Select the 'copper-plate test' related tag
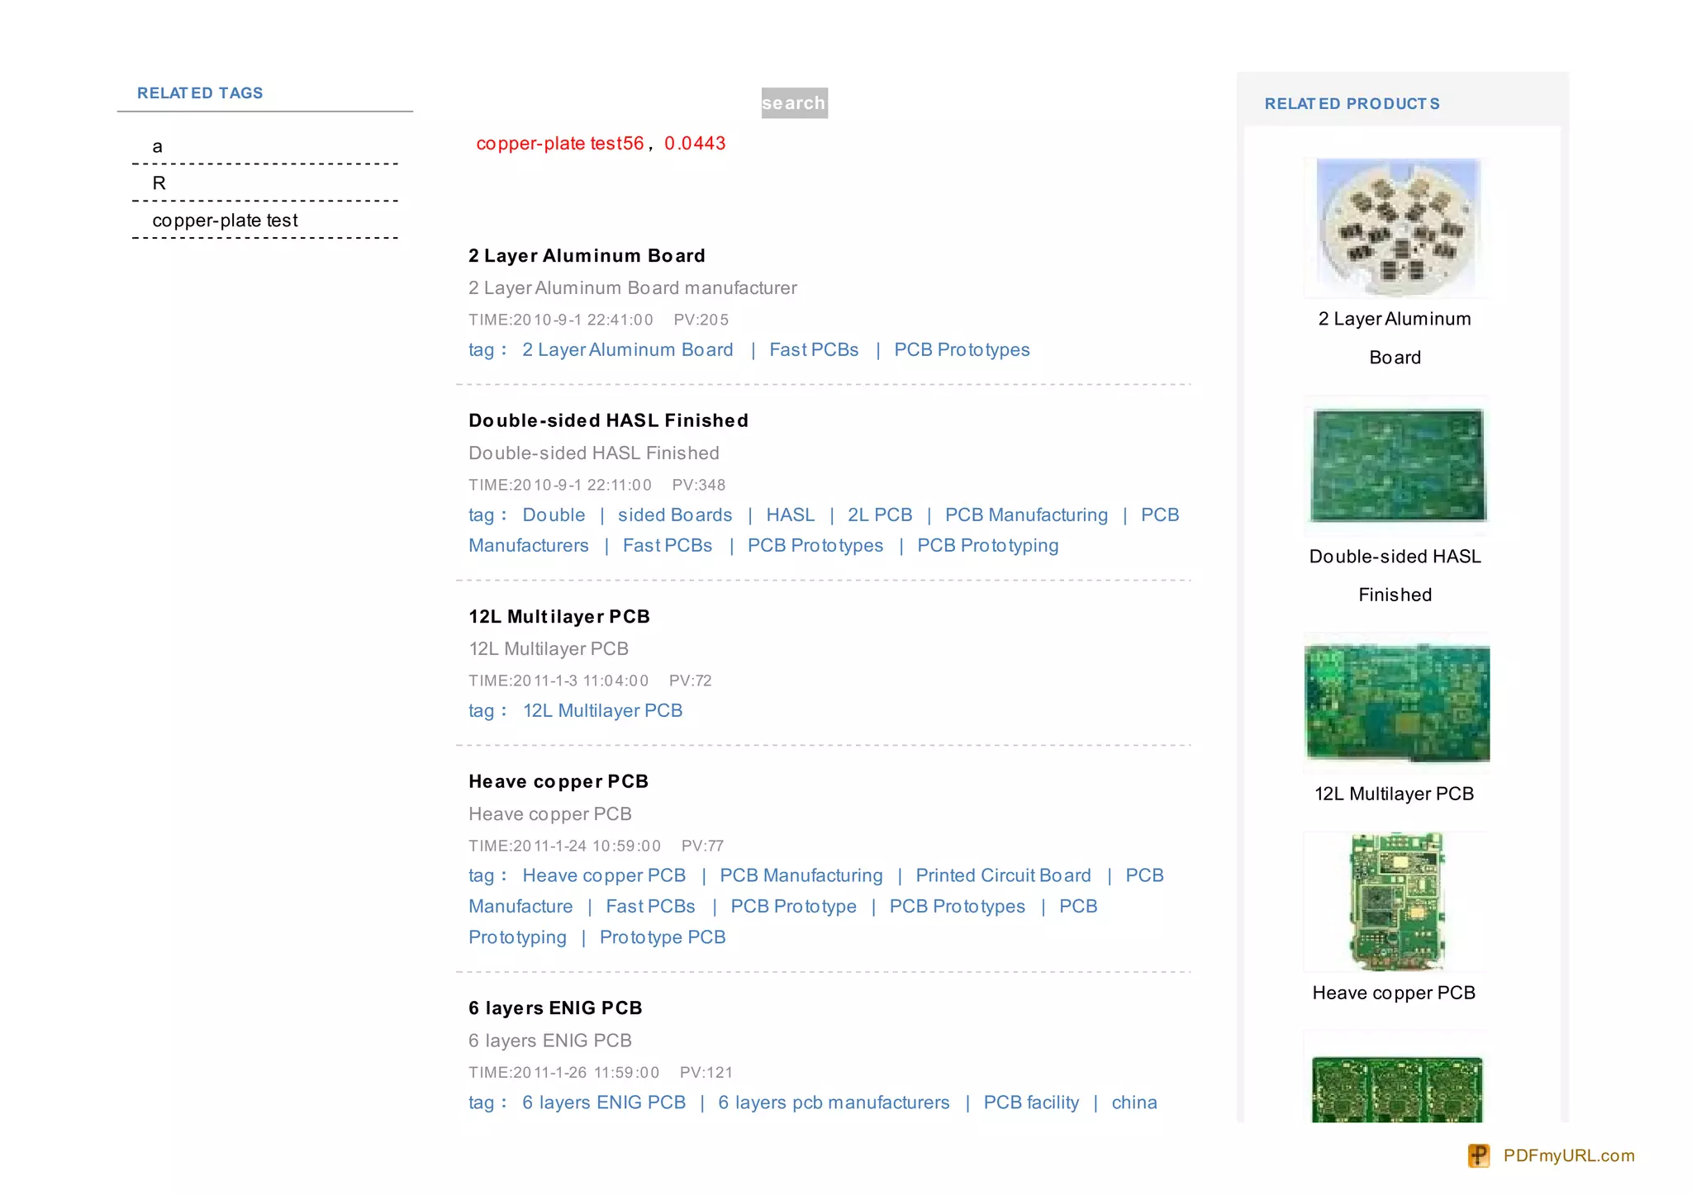The height and width of the screenshot is (1195, 1692). [x=225, y=221]
